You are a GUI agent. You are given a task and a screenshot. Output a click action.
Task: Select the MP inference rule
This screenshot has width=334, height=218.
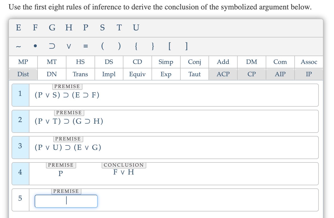23,62
